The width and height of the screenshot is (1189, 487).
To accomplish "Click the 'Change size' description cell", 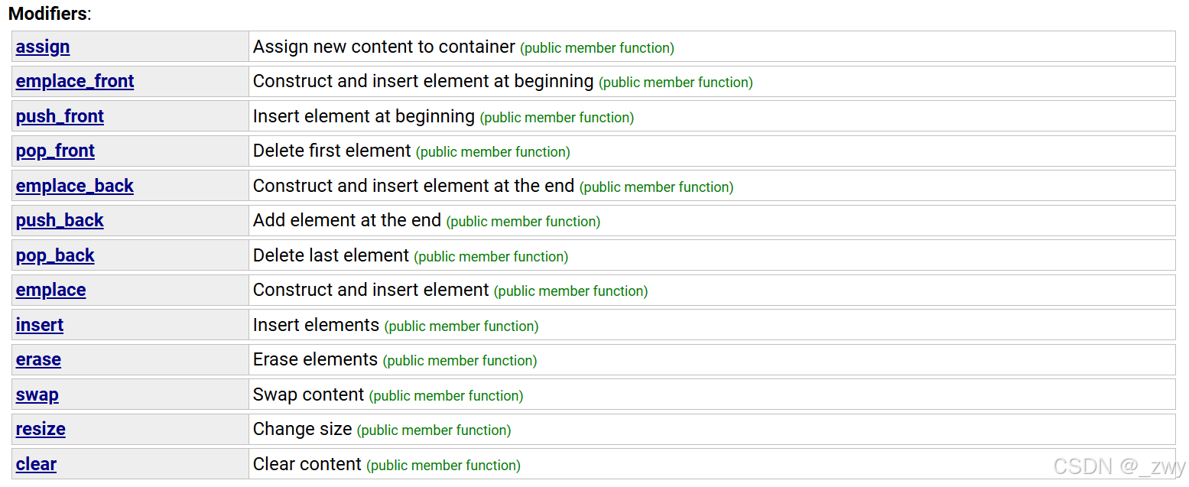I will pos(712,429).
